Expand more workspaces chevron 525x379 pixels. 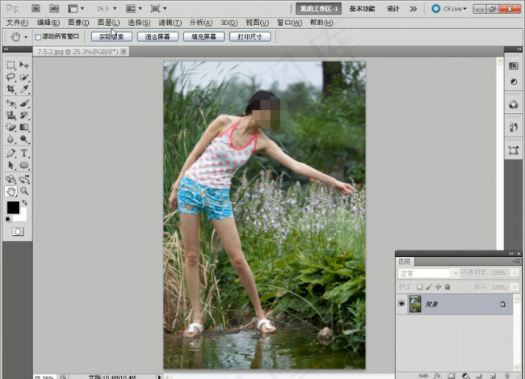[x=414, y=9]
